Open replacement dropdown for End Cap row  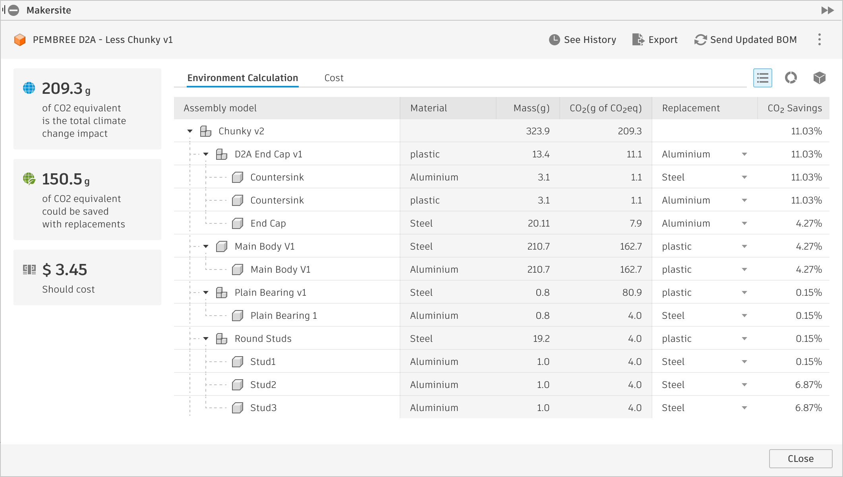[x=744, y=223]
